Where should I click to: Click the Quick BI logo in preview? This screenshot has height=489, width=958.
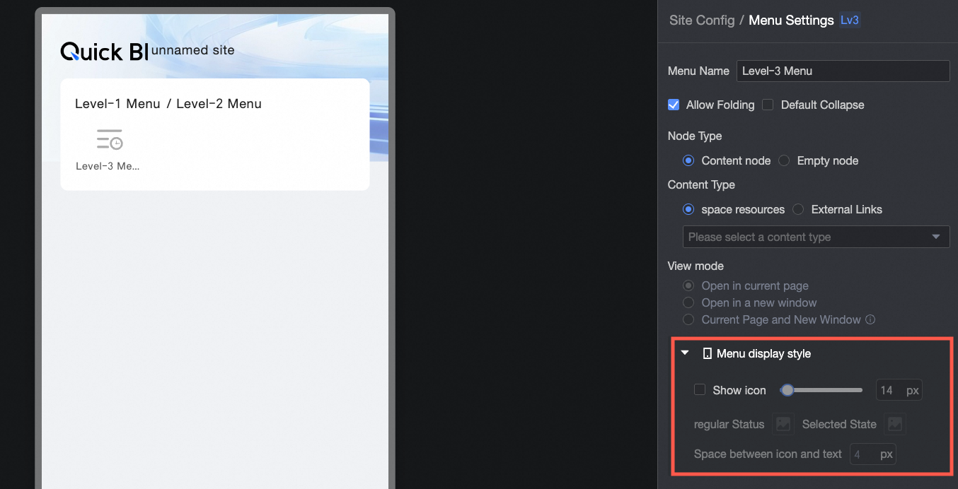click(x=105, y=51)
